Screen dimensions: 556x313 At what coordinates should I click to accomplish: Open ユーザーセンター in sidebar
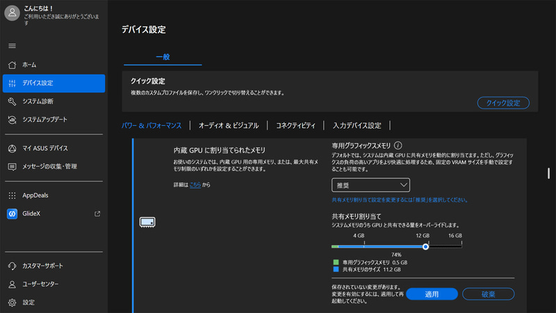coord(54,284)
